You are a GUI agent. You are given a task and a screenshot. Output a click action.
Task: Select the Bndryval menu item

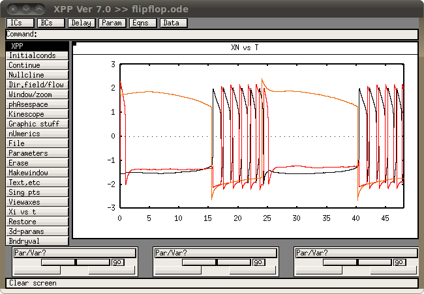(x=37, y=241)
